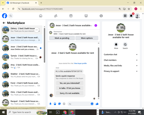Open the Chris 2 bed 2 bath house conversation

point(22,93)
